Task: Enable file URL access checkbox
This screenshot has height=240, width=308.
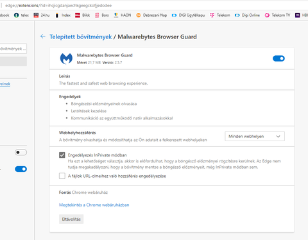Action: pos(62,176)
